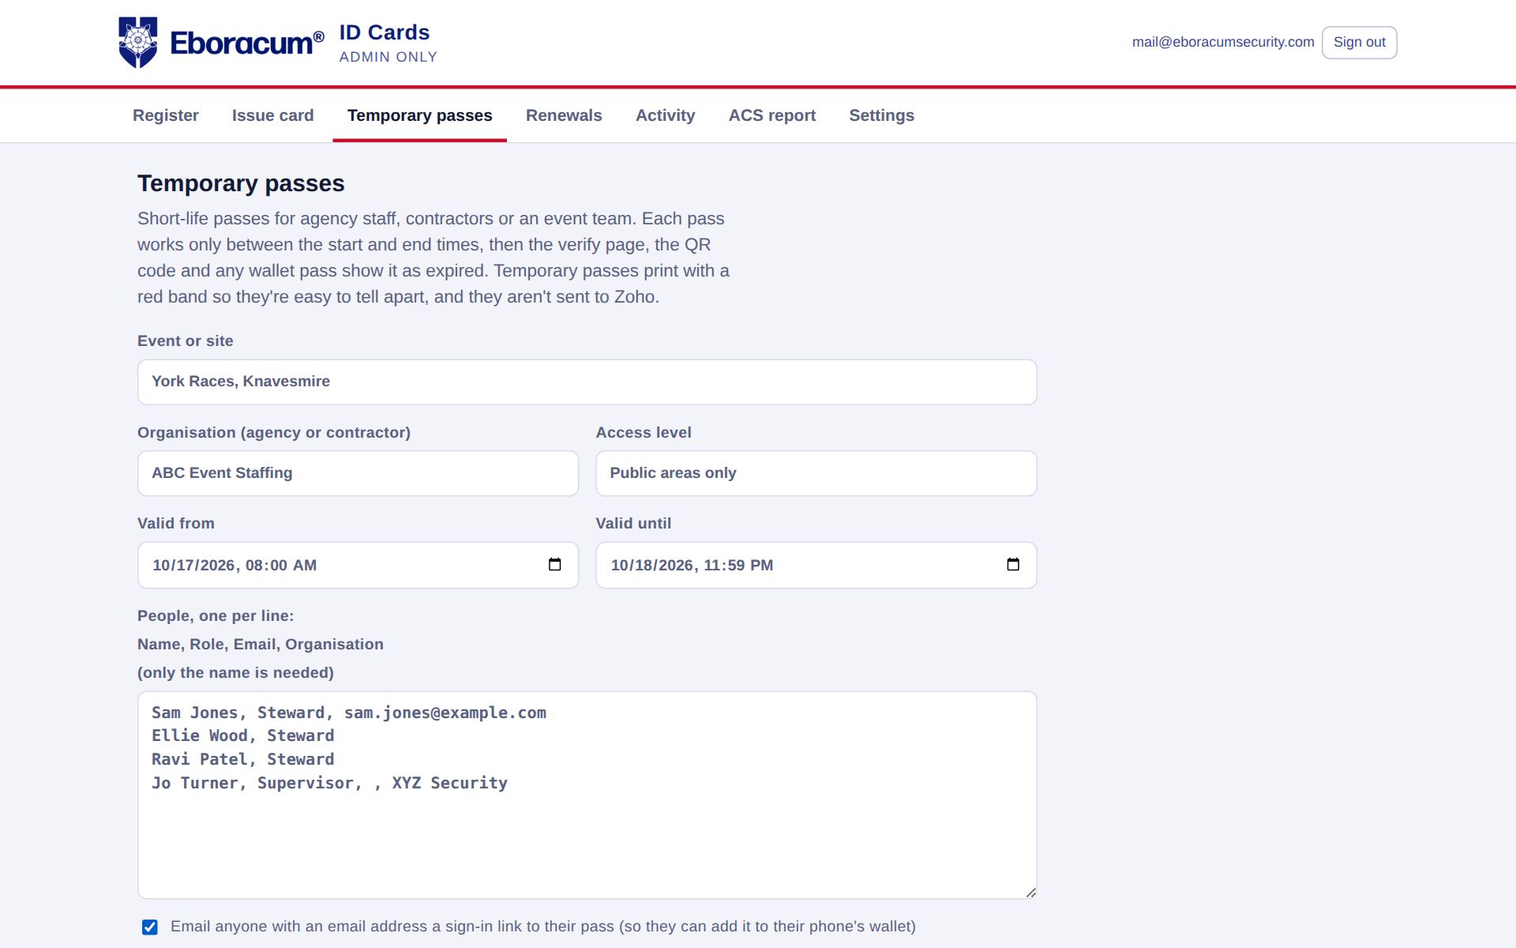Open the Valid from calendar picker icon
This screenshot has height=948, width=1516.
[555, 564]
